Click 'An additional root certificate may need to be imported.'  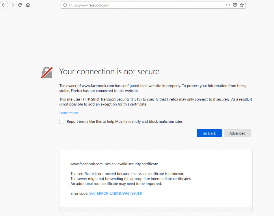(x=116, y=183)
